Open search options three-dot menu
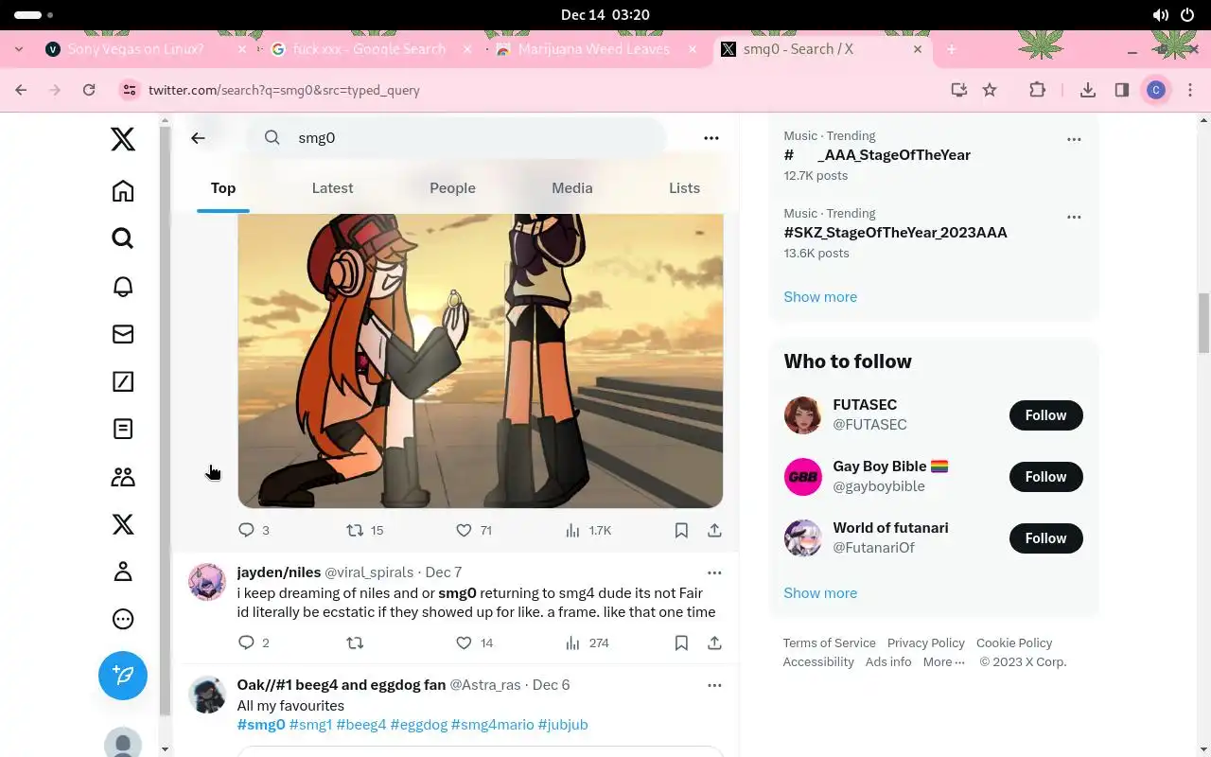 (x=711, y=138)
